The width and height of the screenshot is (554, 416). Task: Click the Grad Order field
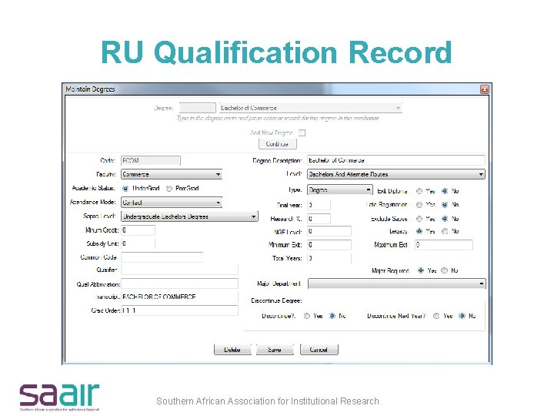point(179,310)
